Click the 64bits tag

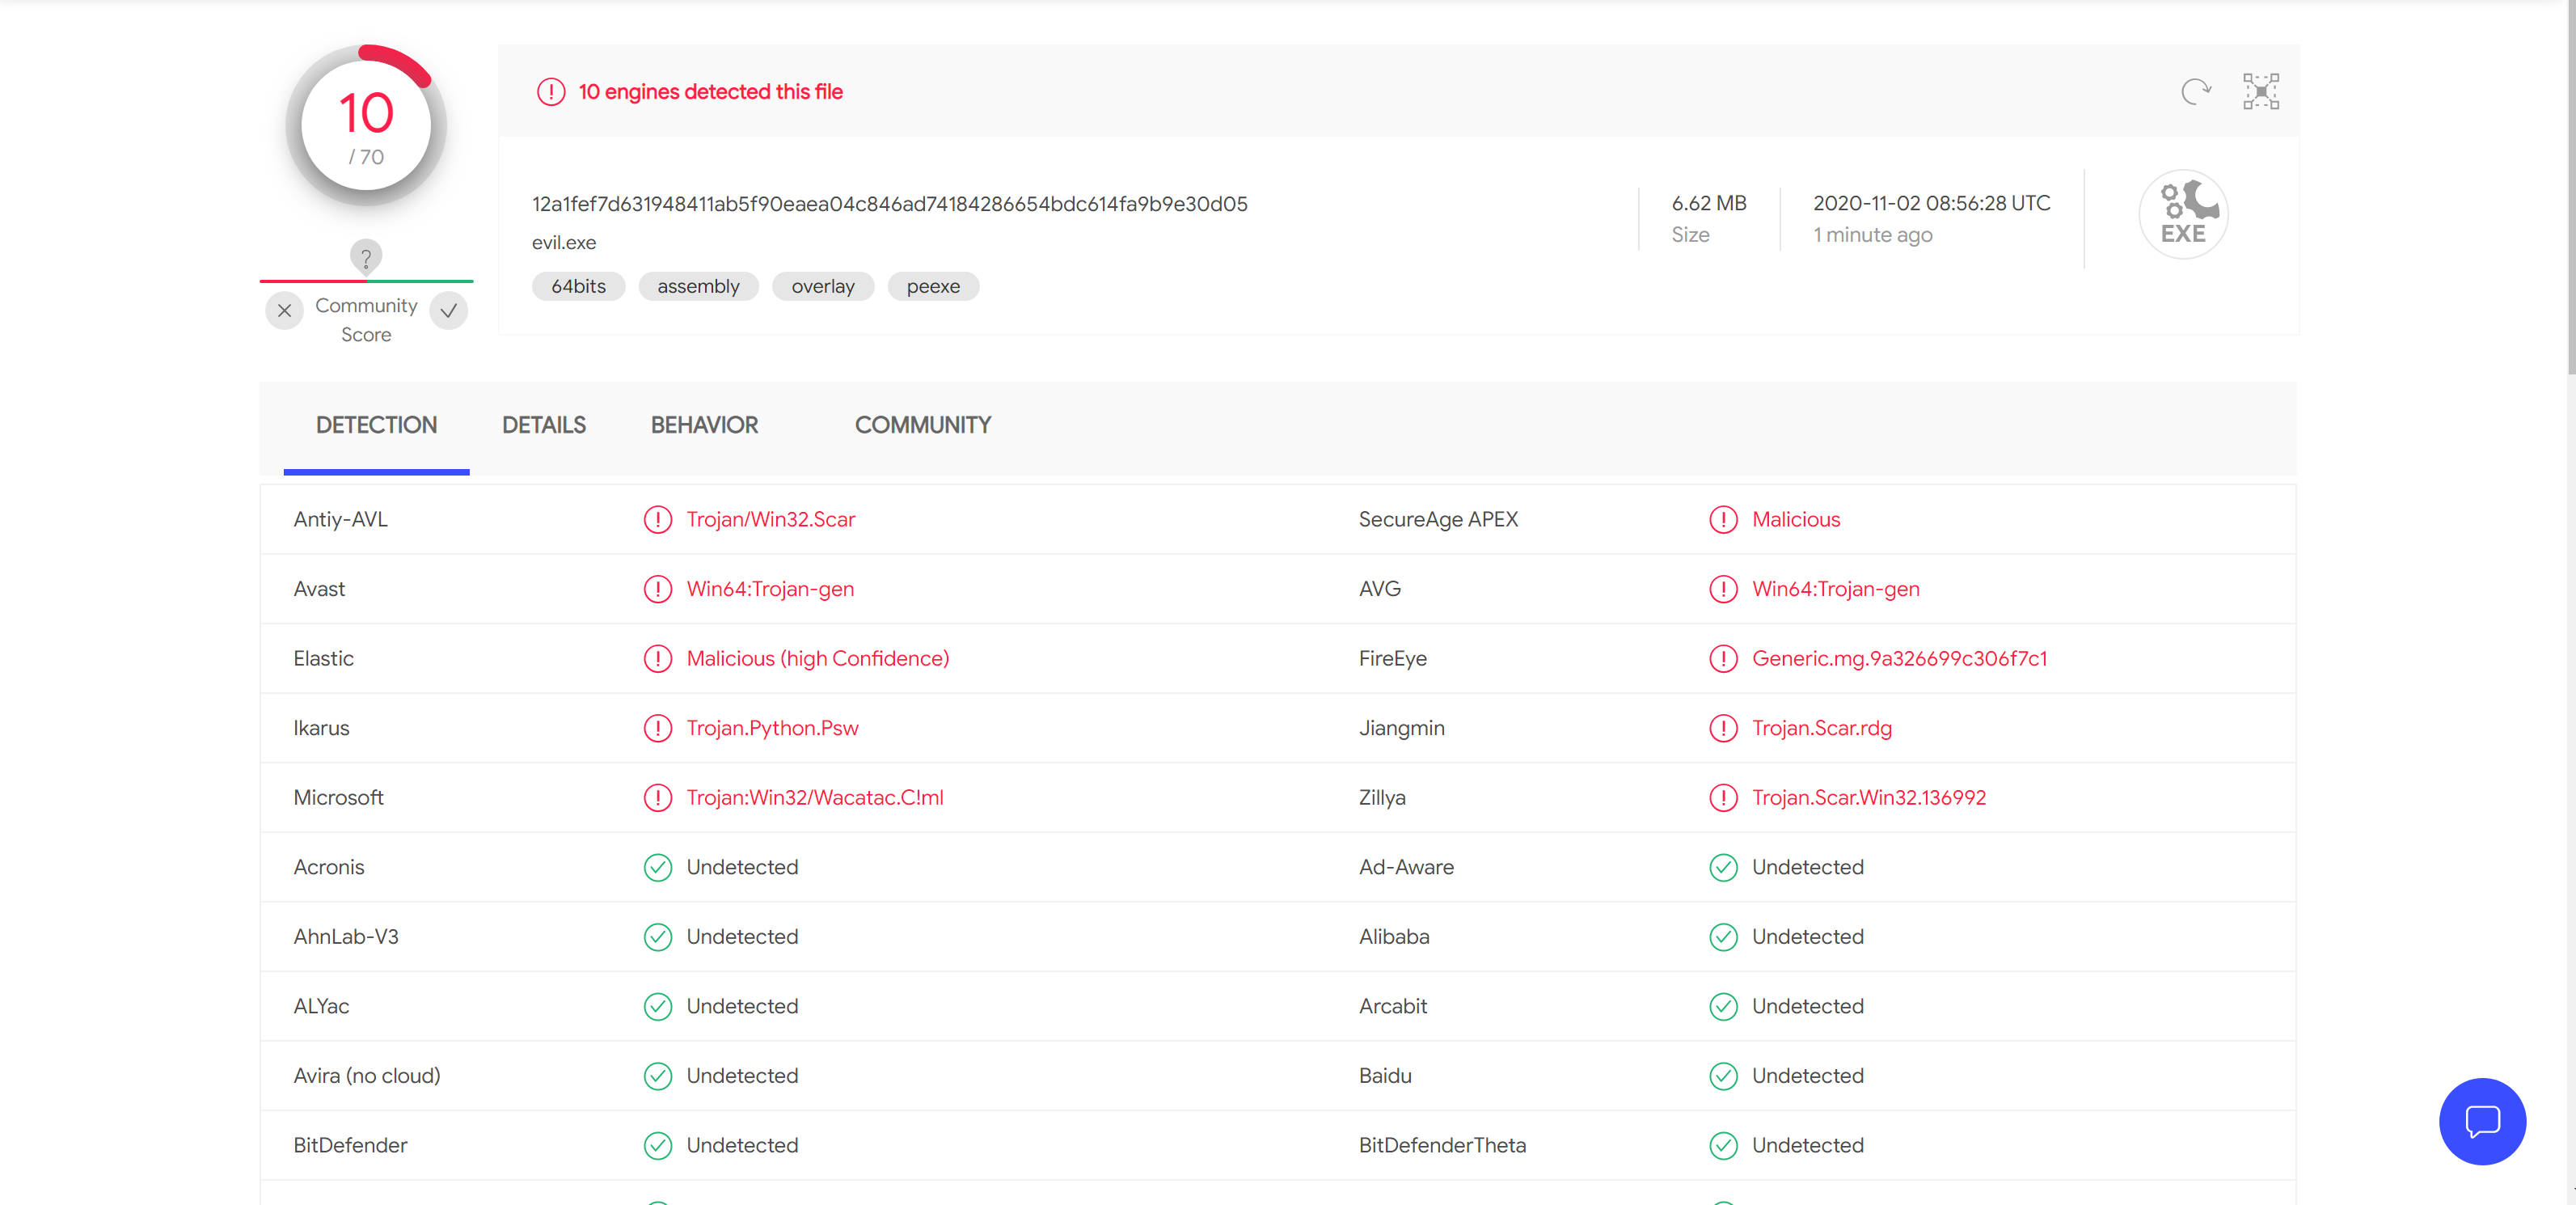pos(578,287)
